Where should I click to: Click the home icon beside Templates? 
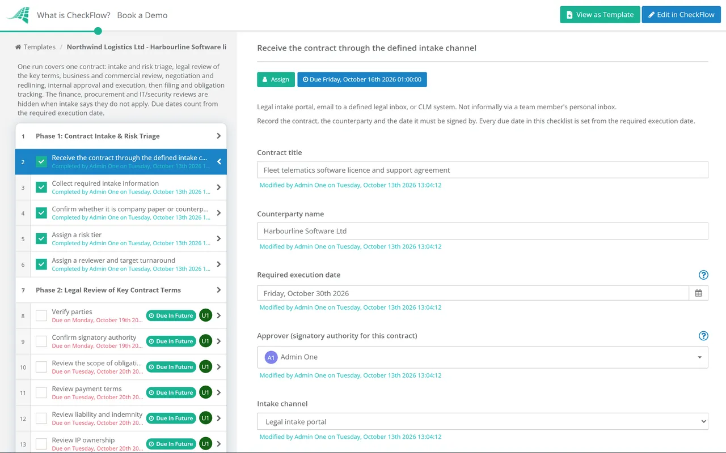tap(18, 47)
